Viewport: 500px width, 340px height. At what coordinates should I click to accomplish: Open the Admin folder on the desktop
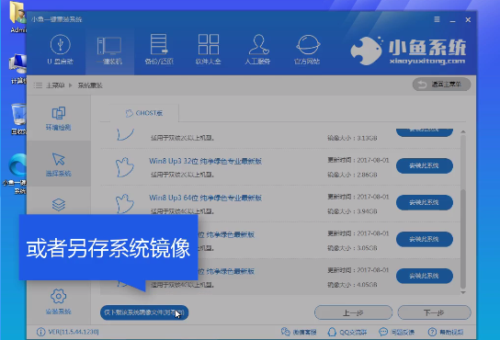point(17,17)
